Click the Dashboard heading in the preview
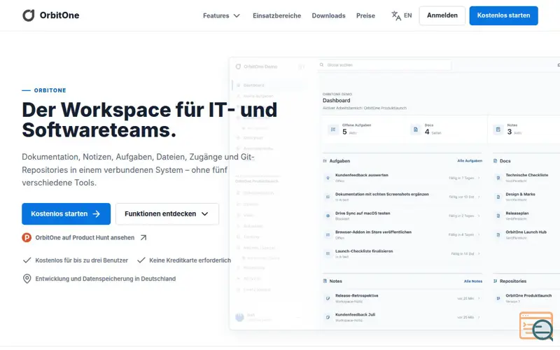 [337, 100]
